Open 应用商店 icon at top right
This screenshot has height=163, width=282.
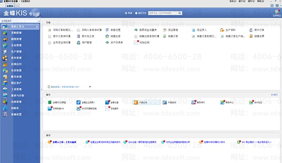(x=276, y=13)
